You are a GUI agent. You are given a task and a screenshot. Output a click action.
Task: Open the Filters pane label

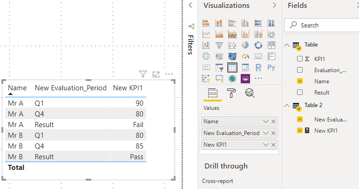[190, 45]
